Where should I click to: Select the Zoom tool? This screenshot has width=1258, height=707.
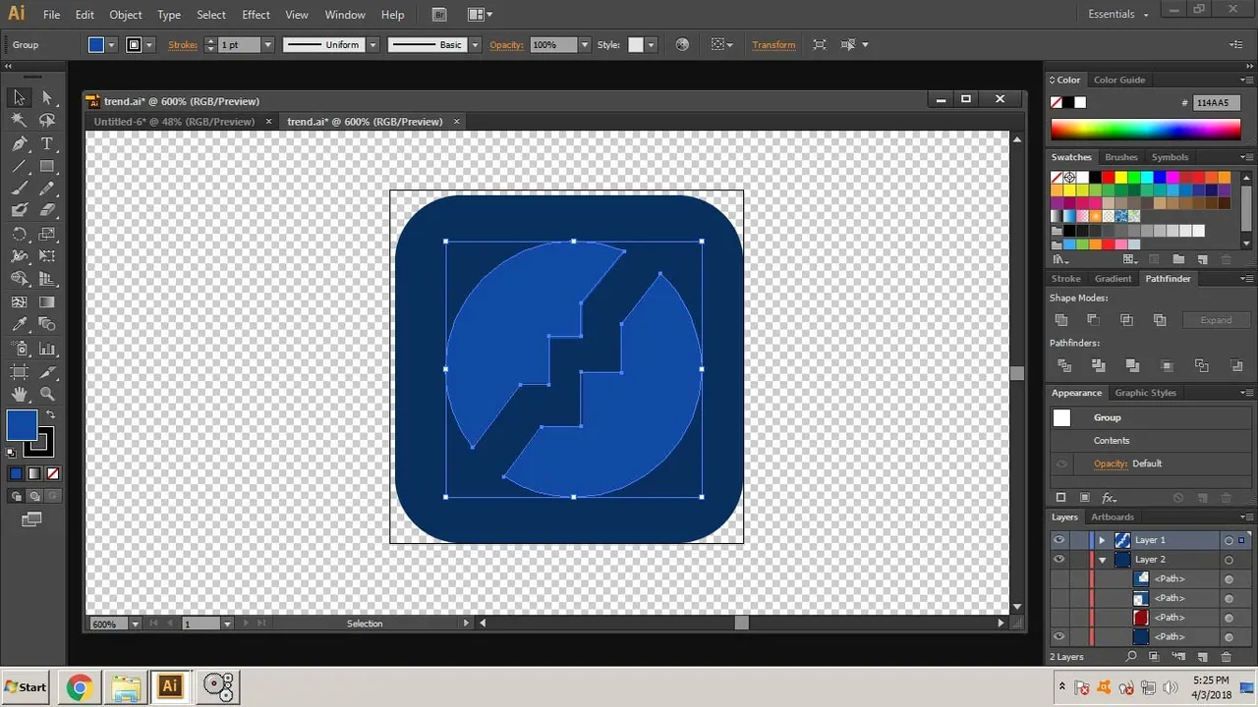46,394
